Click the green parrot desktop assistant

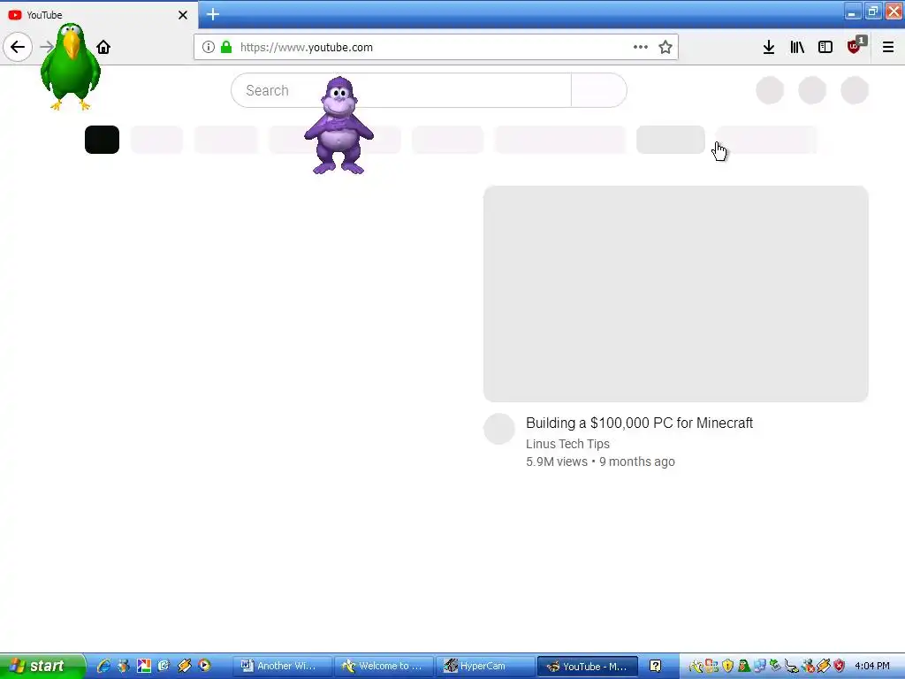(x=71, y=66)
